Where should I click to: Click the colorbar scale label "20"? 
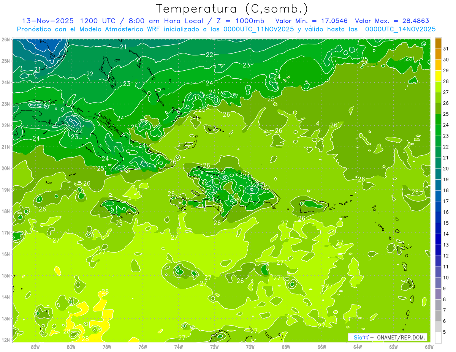[446, 169]
